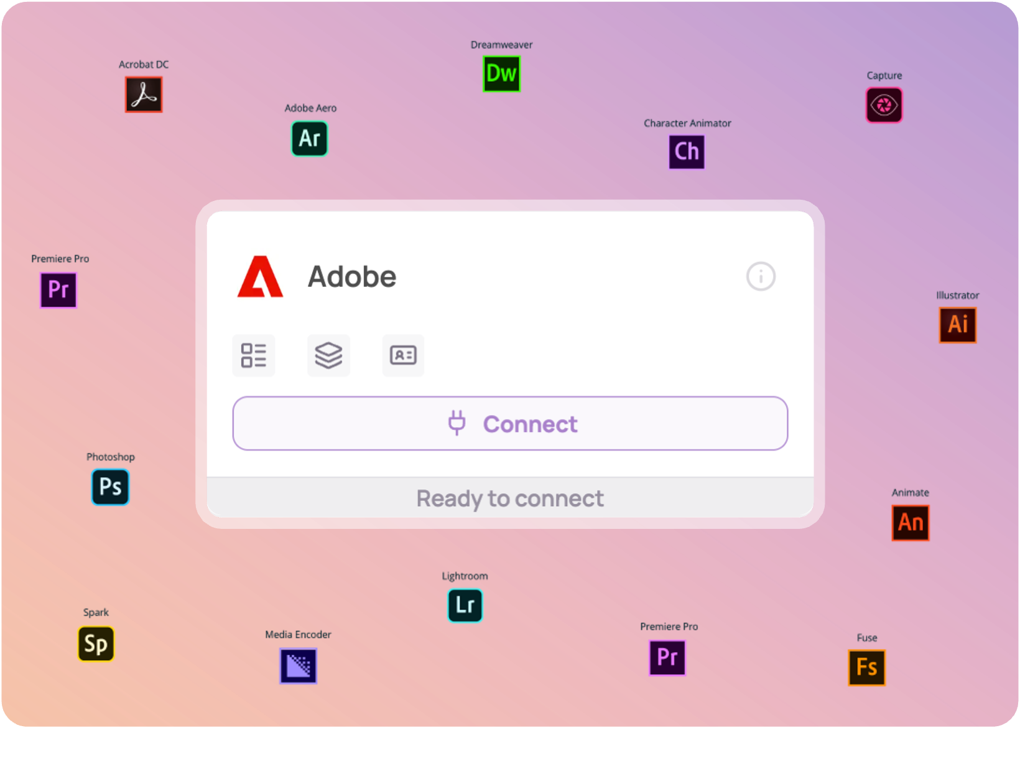Select the Premiere Pro icon above Photoshop

pos(58,290)
